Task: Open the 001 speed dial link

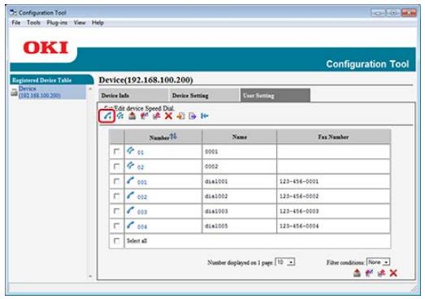Action: click(x=142, y=182)
